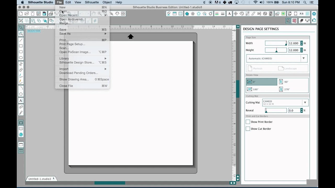Click the Printer icon in toolbar

(x=51, y=14)
